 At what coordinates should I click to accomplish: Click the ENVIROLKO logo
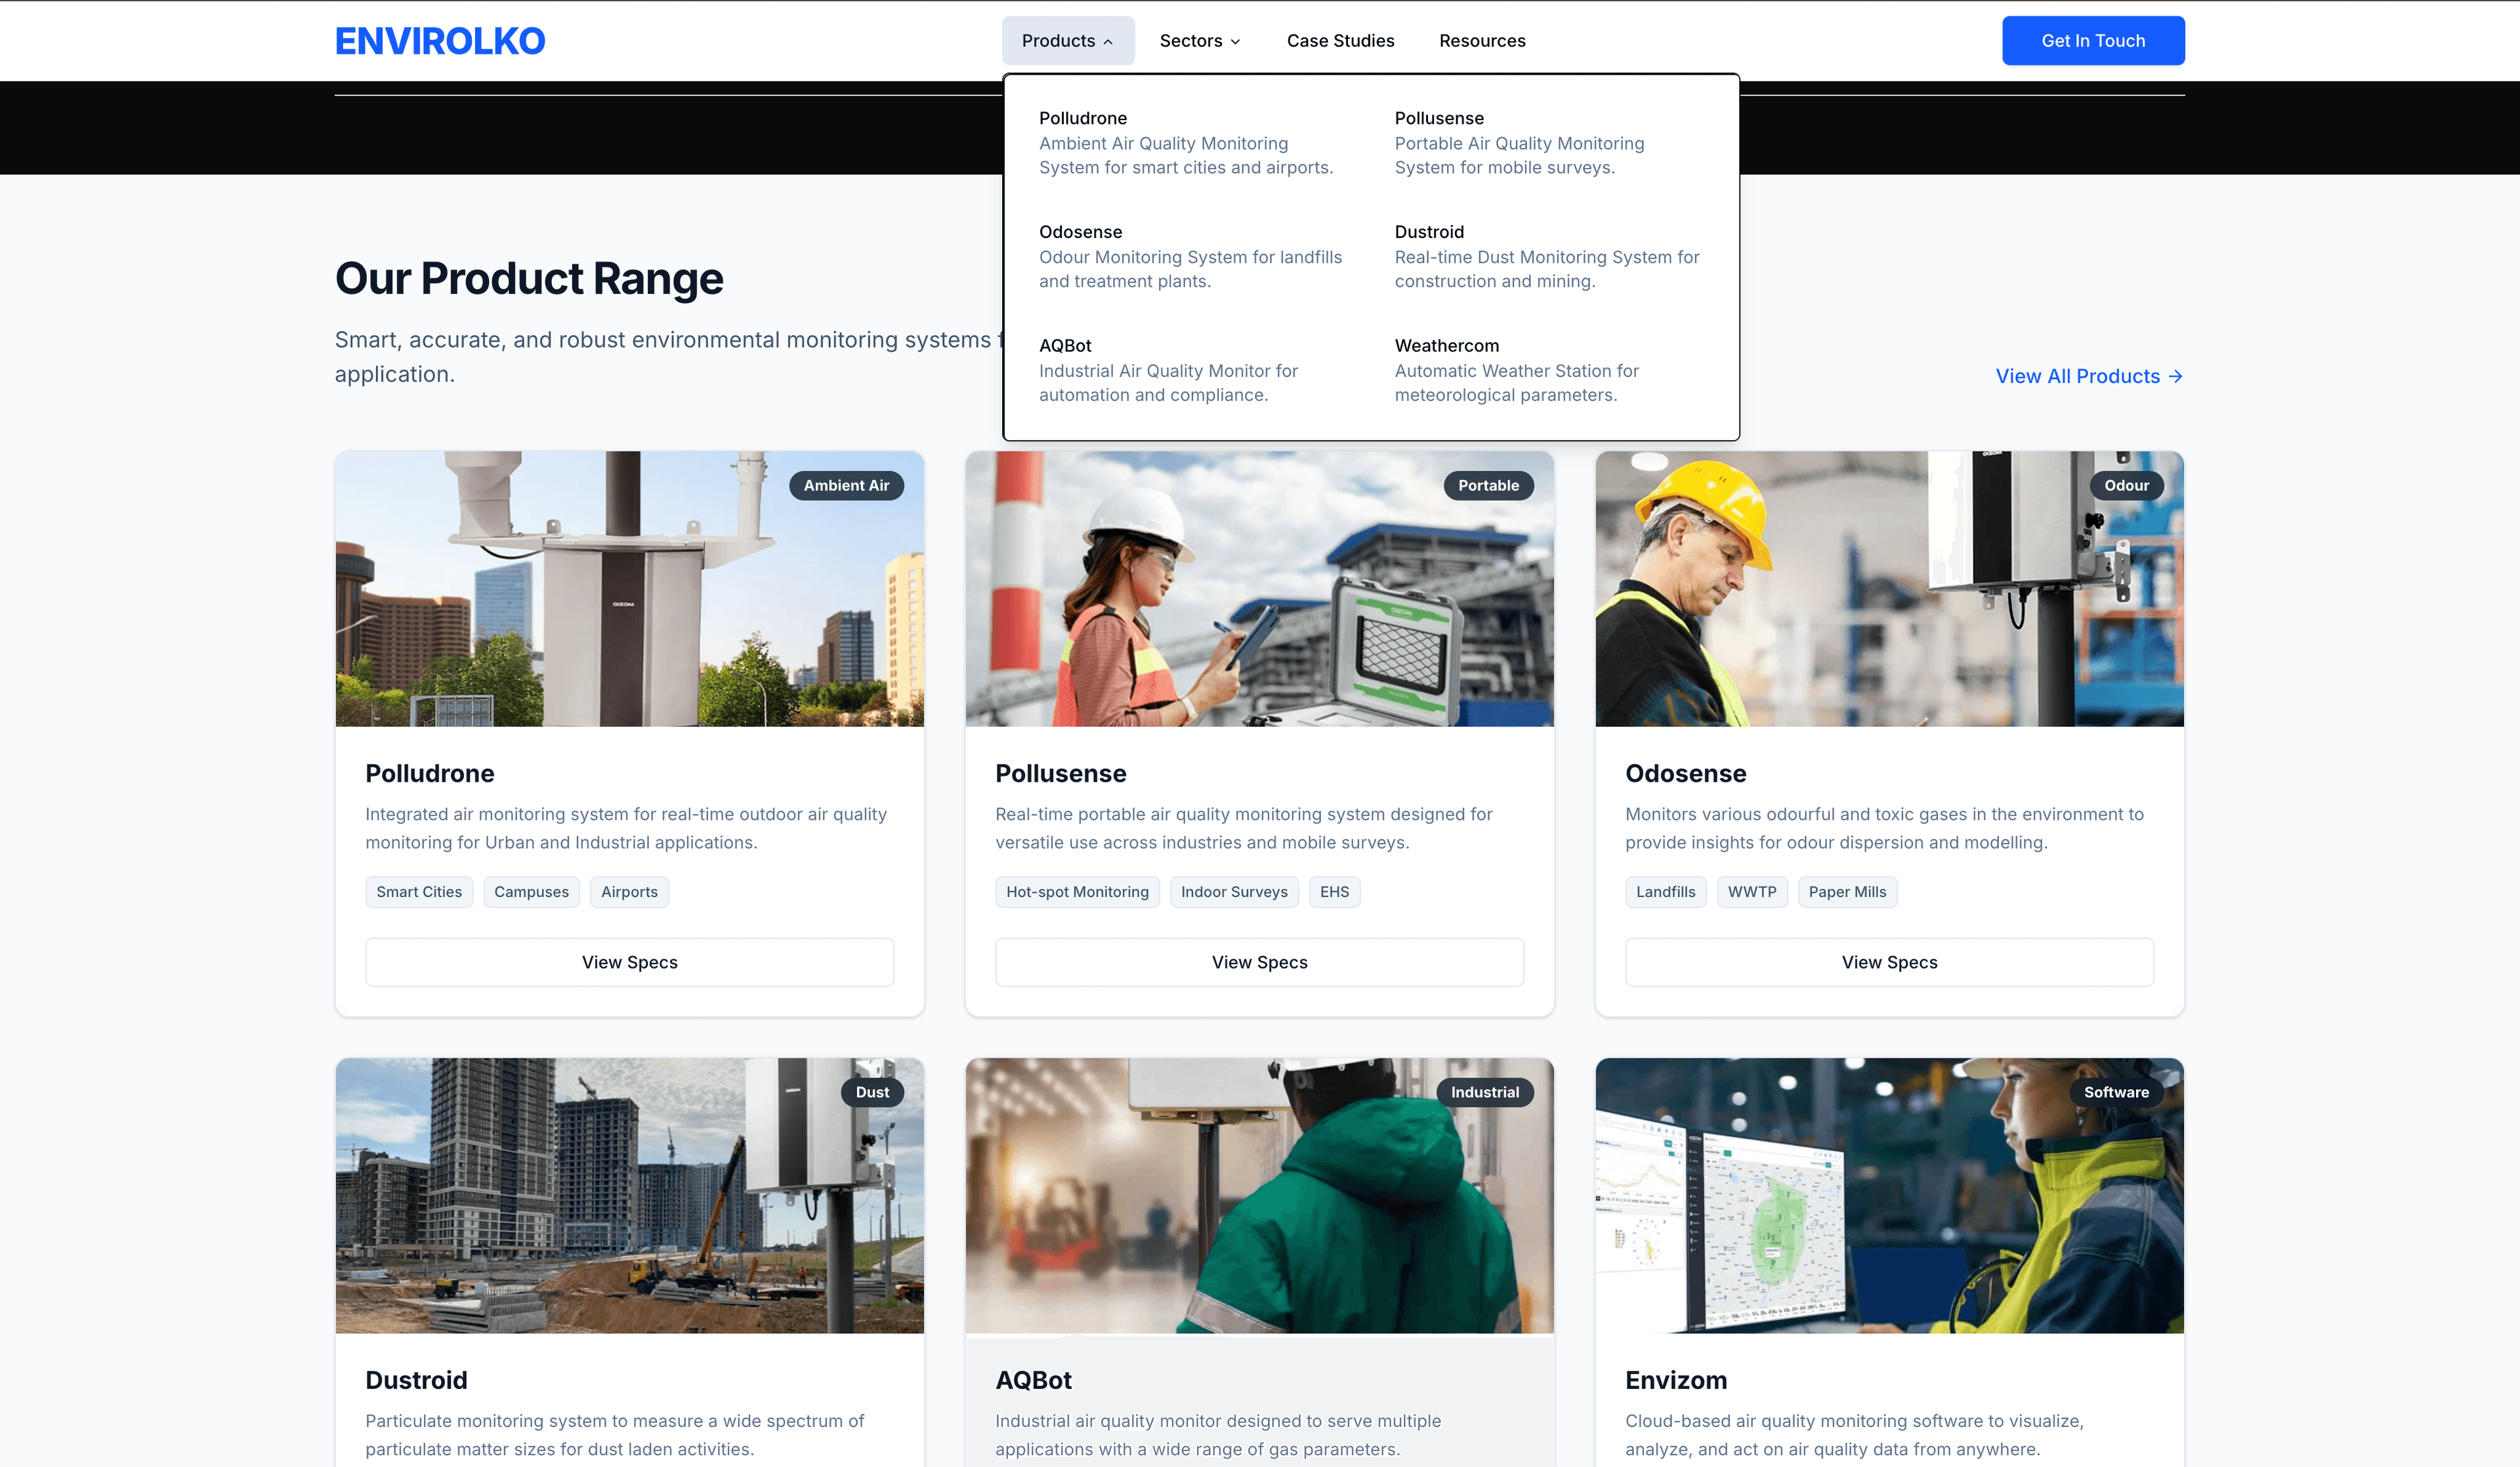click(439, 40)
